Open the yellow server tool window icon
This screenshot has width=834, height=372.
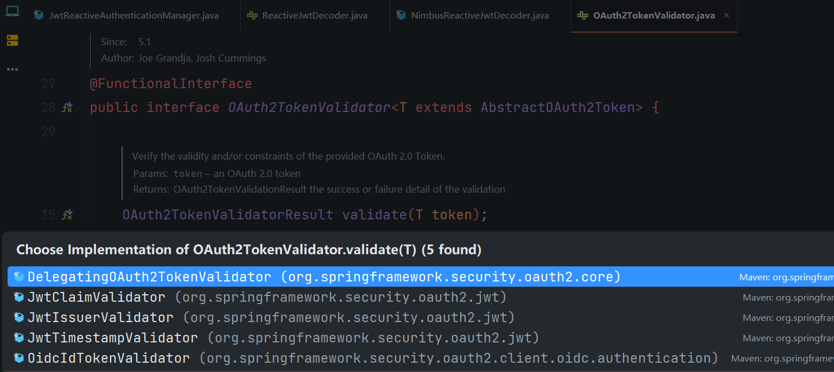coord(12,40)
